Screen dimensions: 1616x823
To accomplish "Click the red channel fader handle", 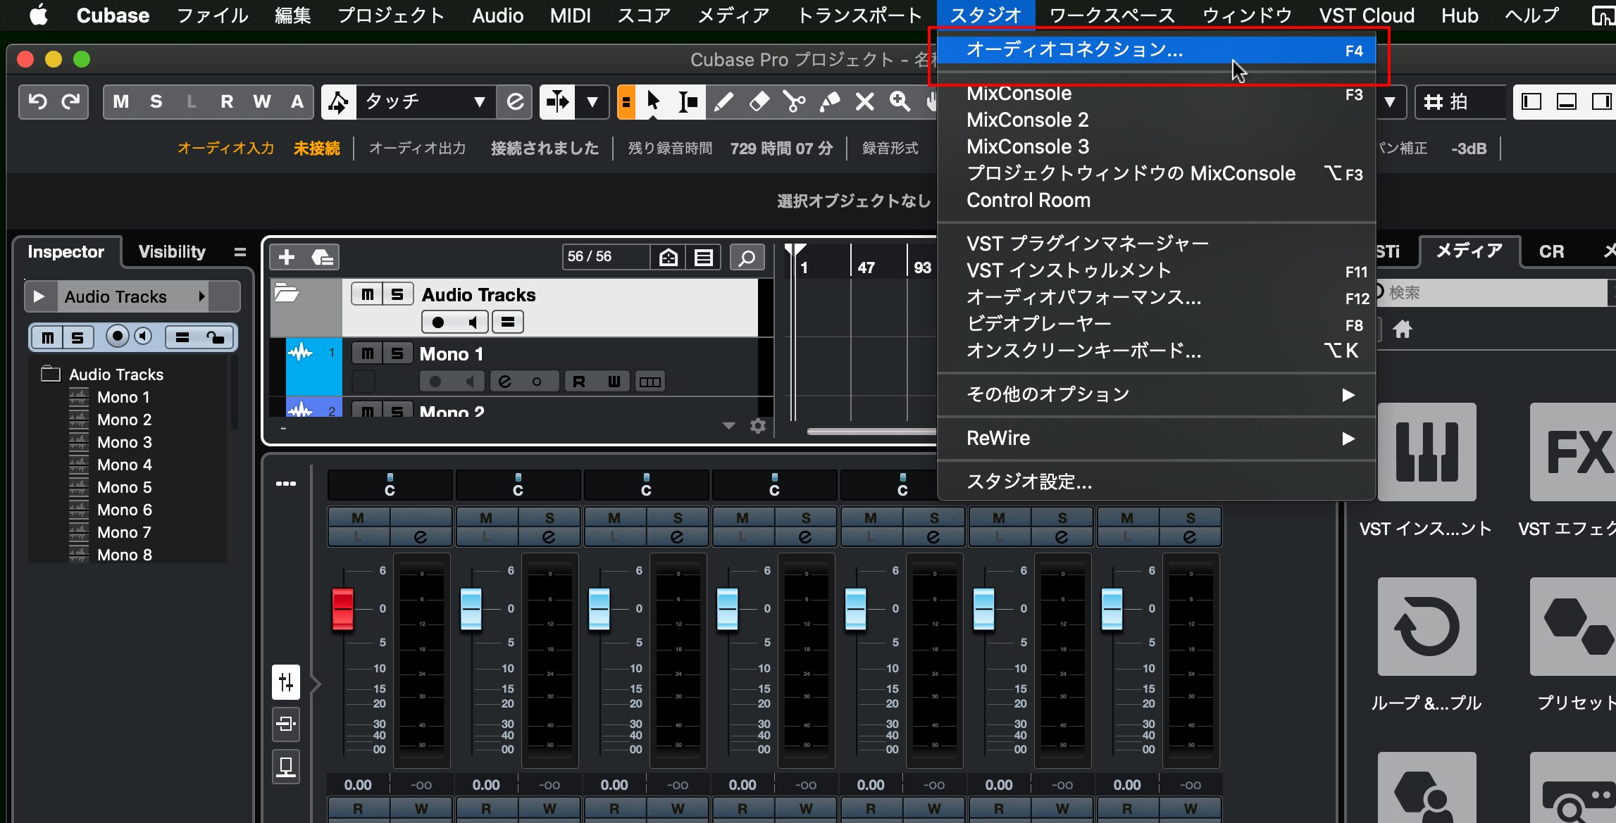I will [x=343, y=608].
